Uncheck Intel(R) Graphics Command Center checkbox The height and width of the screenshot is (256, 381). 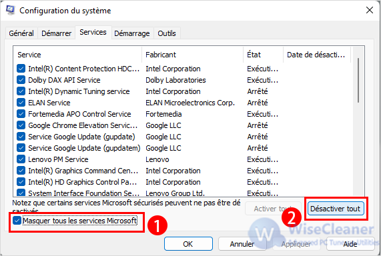pyautogui.click(x=21, y=171)
